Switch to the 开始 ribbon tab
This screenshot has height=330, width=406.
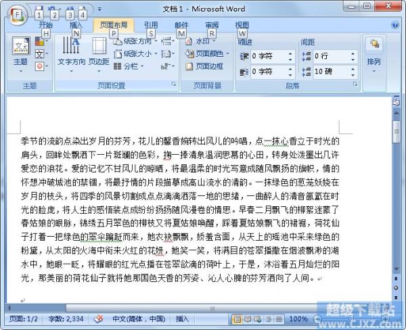pos(46,25)
